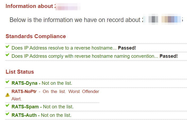Click 'Passed!' on the naming convention row

click(169, 56)
